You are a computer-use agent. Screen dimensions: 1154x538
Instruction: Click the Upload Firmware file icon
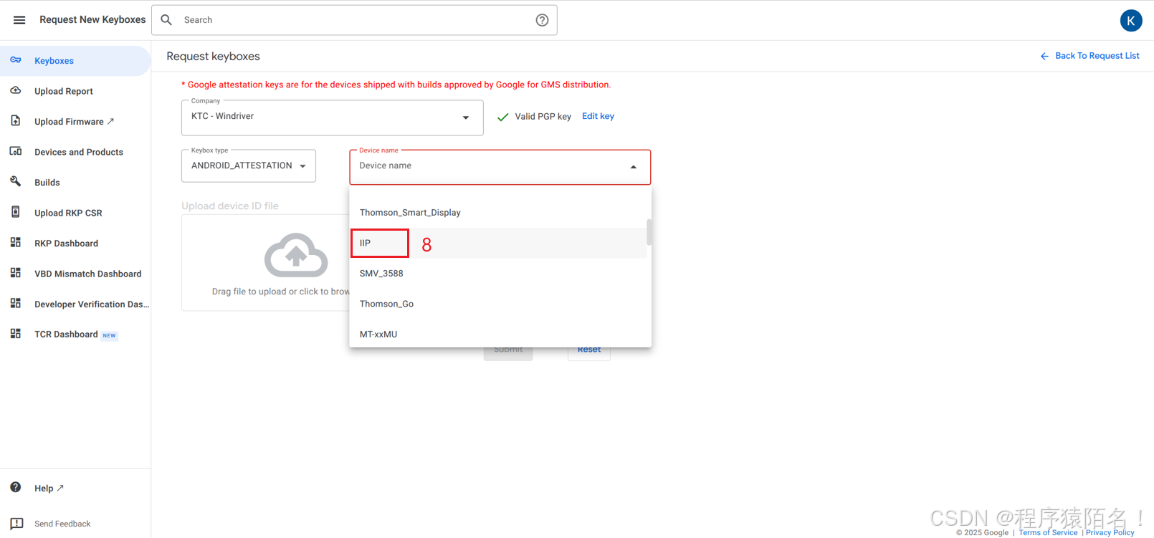click(x=16, y=121)
